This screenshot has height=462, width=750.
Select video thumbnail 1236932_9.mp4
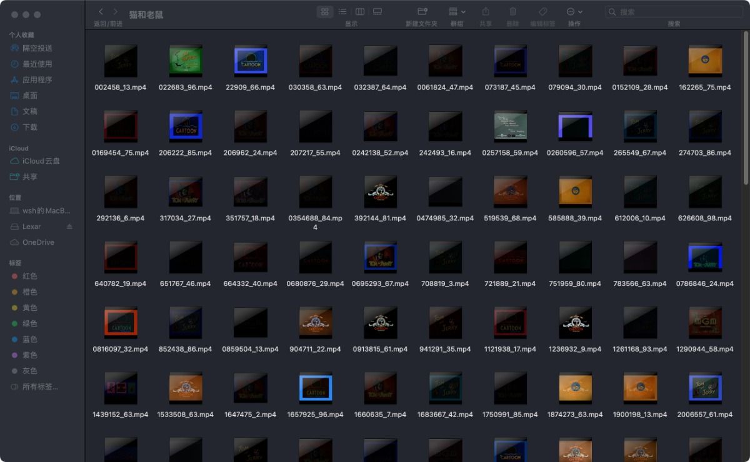[x=575, y=322]
